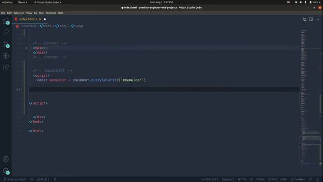323x182 pixels.
Task: Open the Edit menu
Action: [x=9, y=13]
